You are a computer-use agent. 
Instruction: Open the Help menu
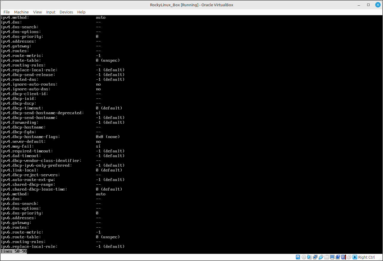tap(81, 12)
